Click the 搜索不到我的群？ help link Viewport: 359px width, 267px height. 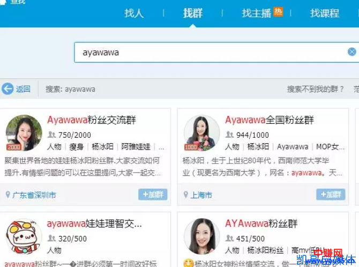[316, 89]
